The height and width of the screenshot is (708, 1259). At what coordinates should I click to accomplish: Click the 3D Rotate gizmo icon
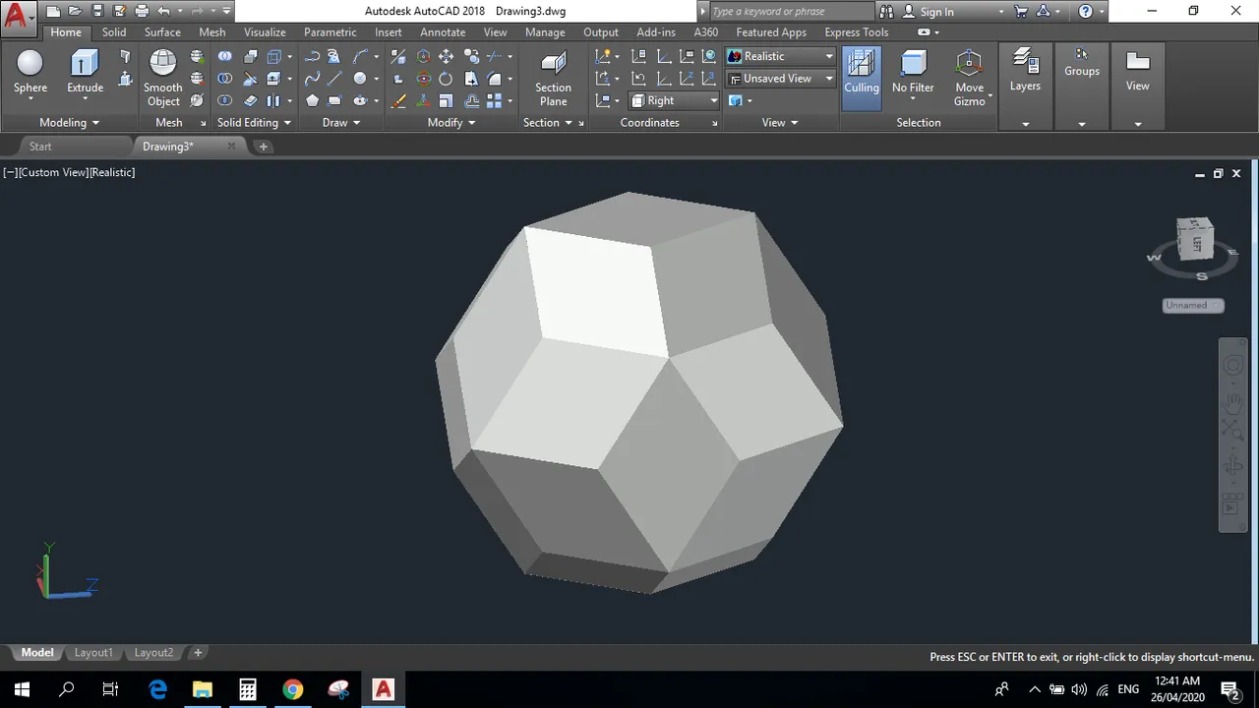424,79
